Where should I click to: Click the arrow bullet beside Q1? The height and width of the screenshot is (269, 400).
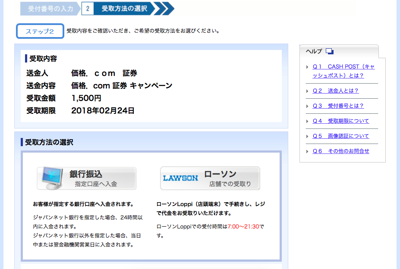coord(307,67)
